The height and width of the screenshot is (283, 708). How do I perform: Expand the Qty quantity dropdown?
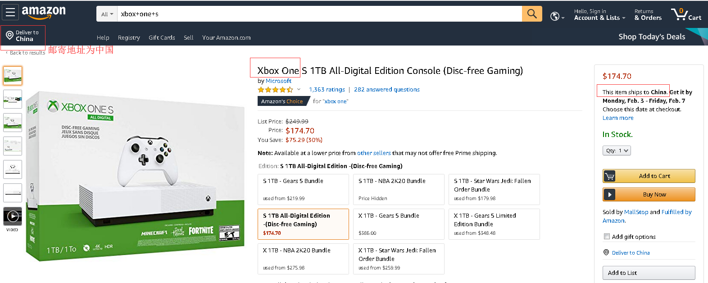617,151
